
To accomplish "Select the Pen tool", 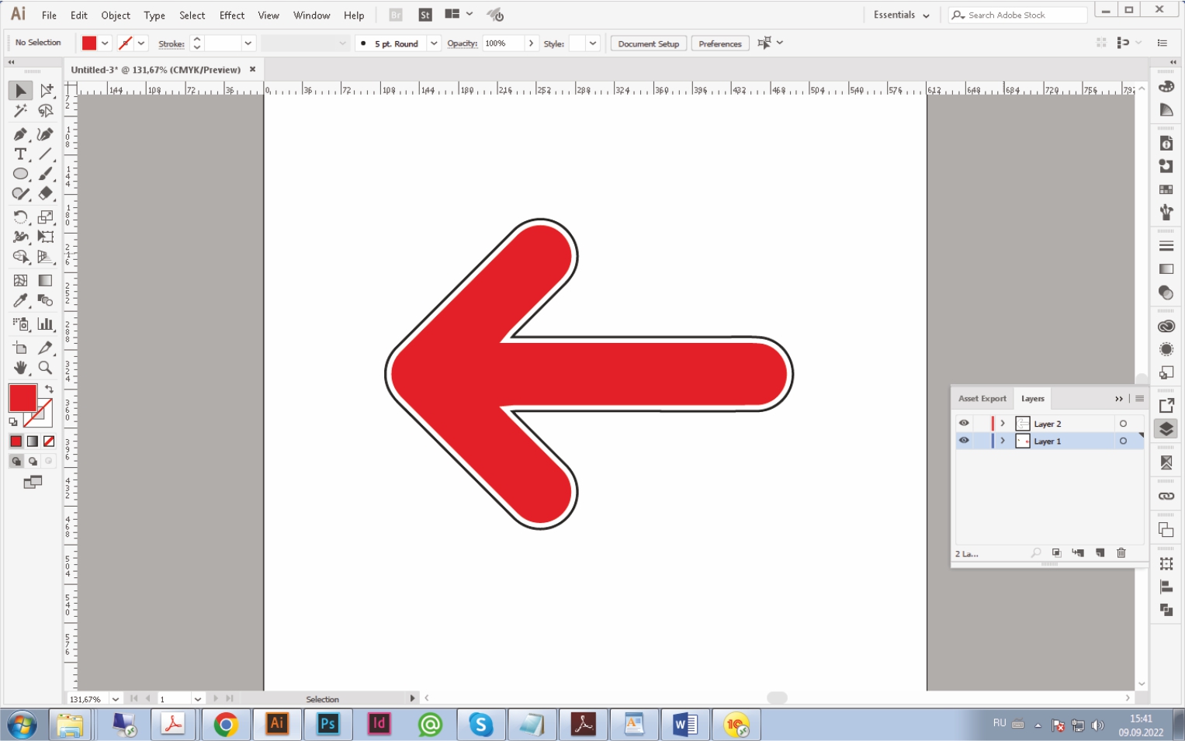I will pyautogui.click(x=20, y=134).
